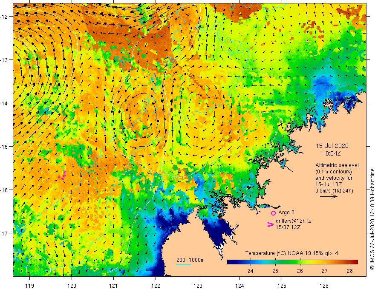Viewport: 375px width, 289px height.
Task: Click the latitude axis label -13
Action: (5, 60)
